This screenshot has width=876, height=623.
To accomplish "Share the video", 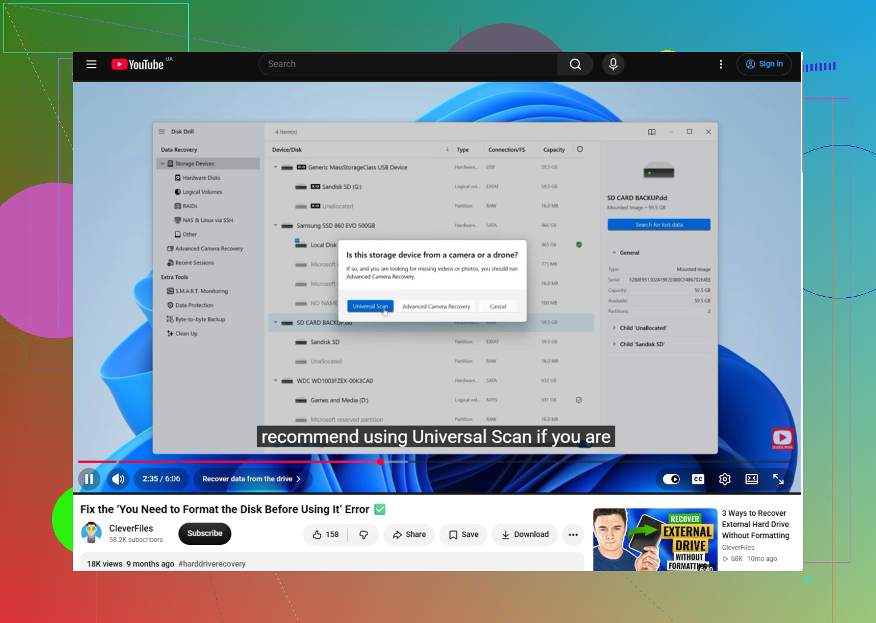I will [x=409, y=535].
